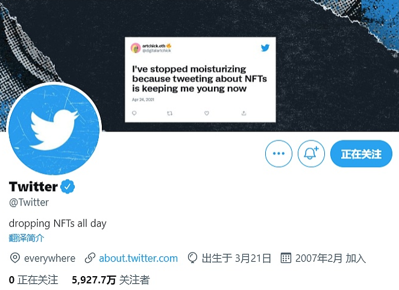This screenshot has width=399, height=290.
Task: Click the share icon in the banner tweet
Action: coord(243,113)
